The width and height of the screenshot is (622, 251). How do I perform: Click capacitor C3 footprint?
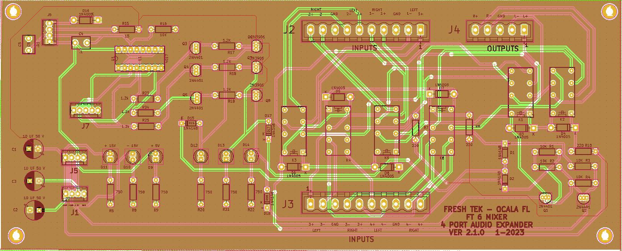pos(34,181)
